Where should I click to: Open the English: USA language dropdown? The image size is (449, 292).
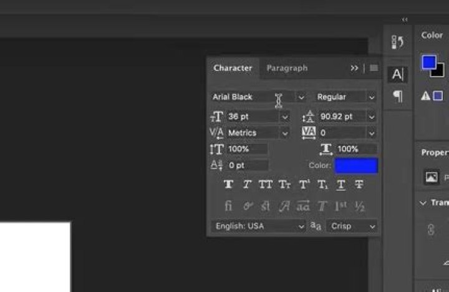[258, 226]
